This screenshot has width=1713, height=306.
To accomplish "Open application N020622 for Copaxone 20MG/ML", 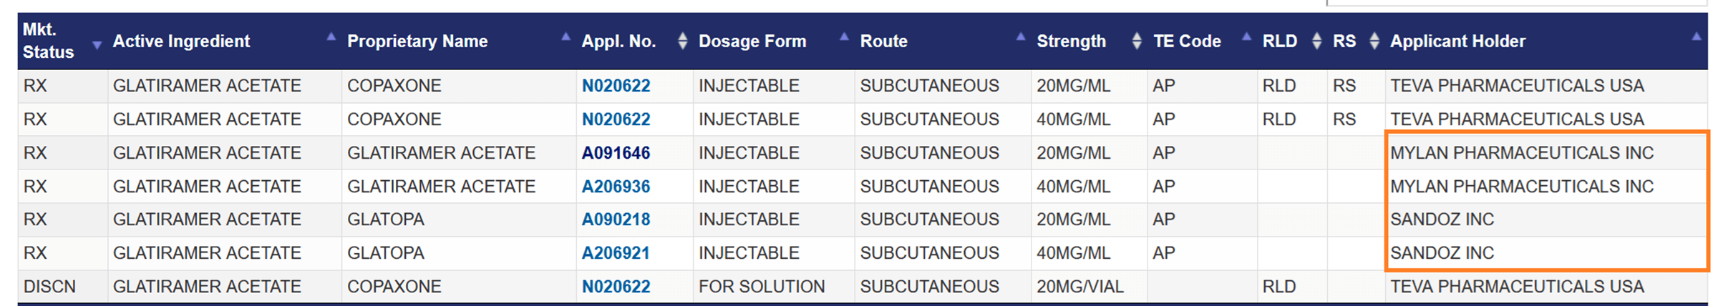I will click(x=616, y=86).
